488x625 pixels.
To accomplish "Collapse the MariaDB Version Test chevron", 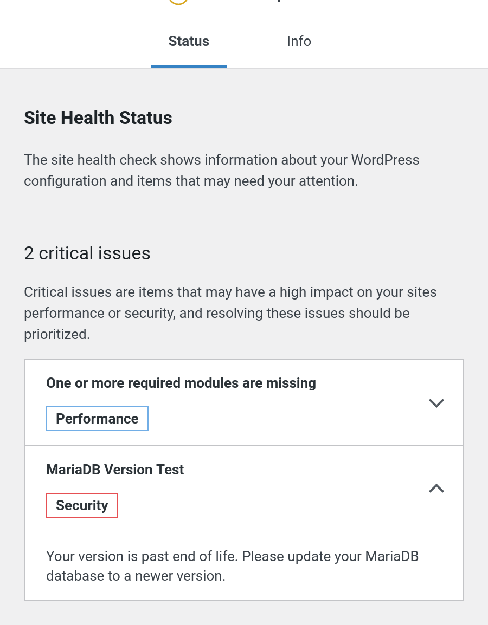I will pos(436,489).
